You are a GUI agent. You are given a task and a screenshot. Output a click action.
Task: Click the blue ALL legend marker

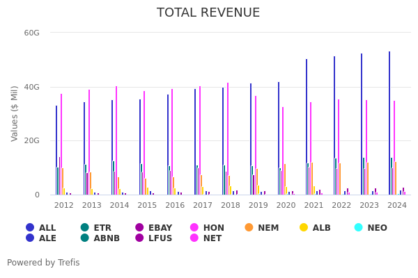[x=30, y=227]
